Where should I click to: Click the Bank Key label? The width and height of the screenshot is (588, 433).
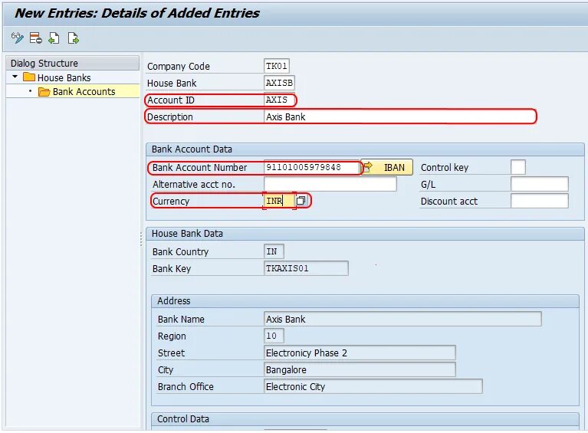[172, 269]
